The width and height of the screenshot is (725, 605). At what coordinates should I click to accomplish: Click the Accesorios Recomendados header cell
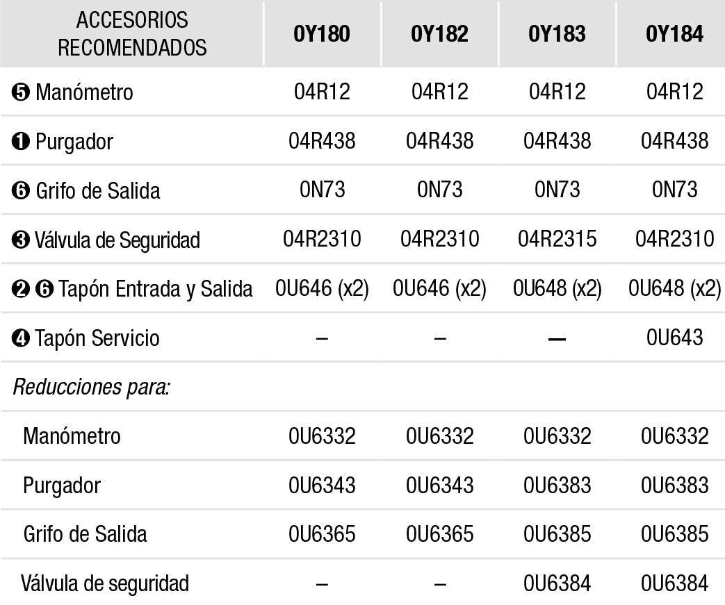(132, 34)
